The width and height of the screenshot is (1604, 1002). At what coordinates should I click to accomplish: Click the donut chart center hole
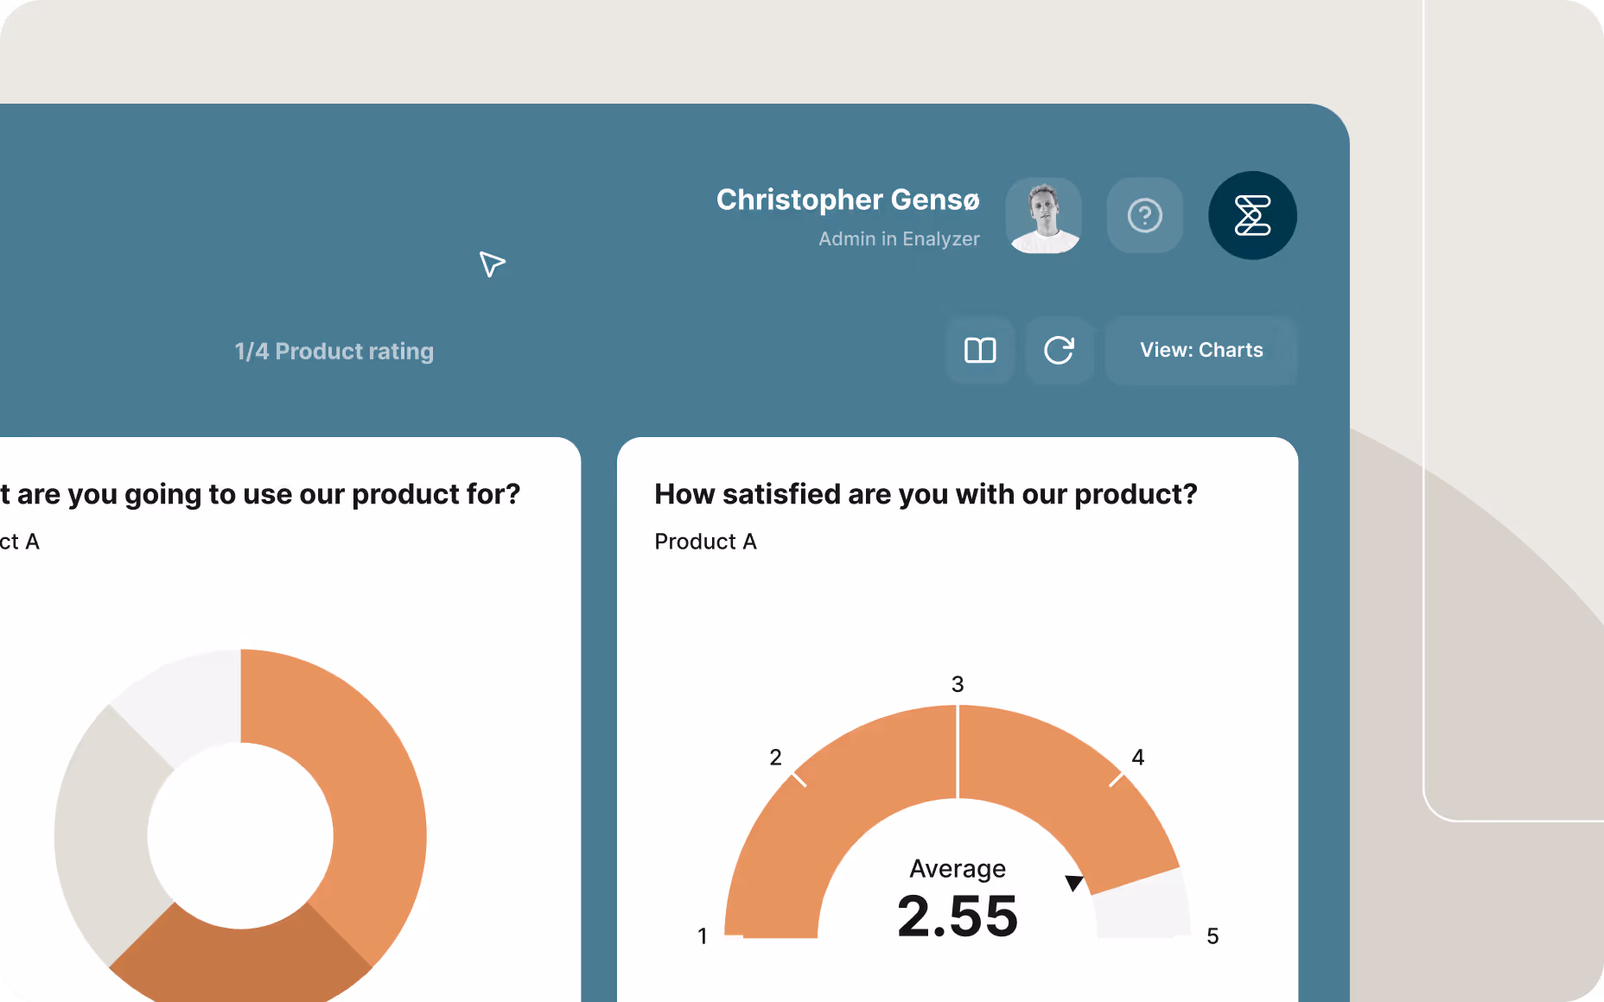pos(242,834)
